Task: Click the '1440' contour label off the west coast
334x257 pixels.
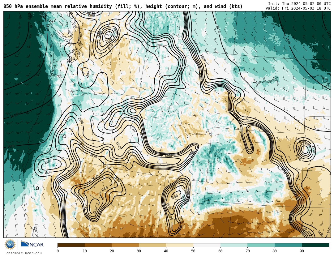Action: pos(14,116)
